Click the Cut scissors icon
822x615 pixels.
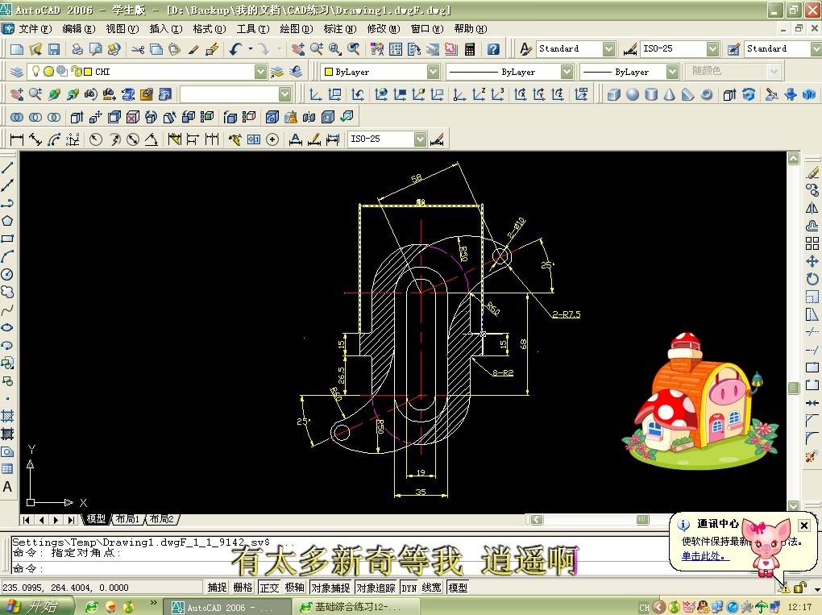click(x=137, y=49)
